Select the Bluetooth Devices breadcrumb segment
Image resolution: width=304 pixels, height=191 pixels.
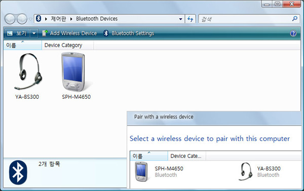coord(97,19)
